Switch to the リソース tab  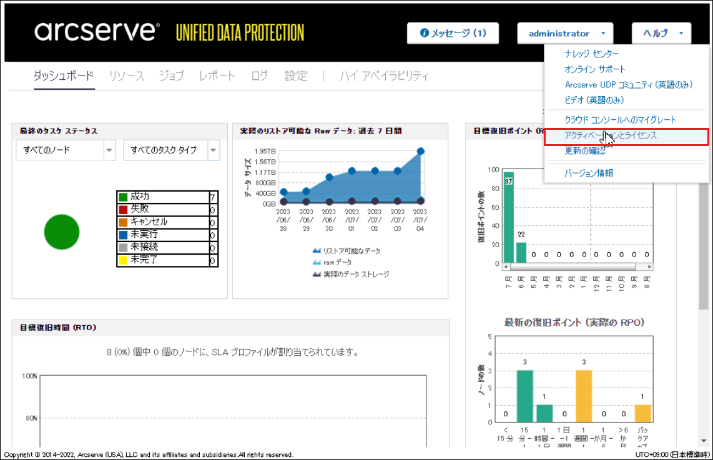(x=126, y=76)
